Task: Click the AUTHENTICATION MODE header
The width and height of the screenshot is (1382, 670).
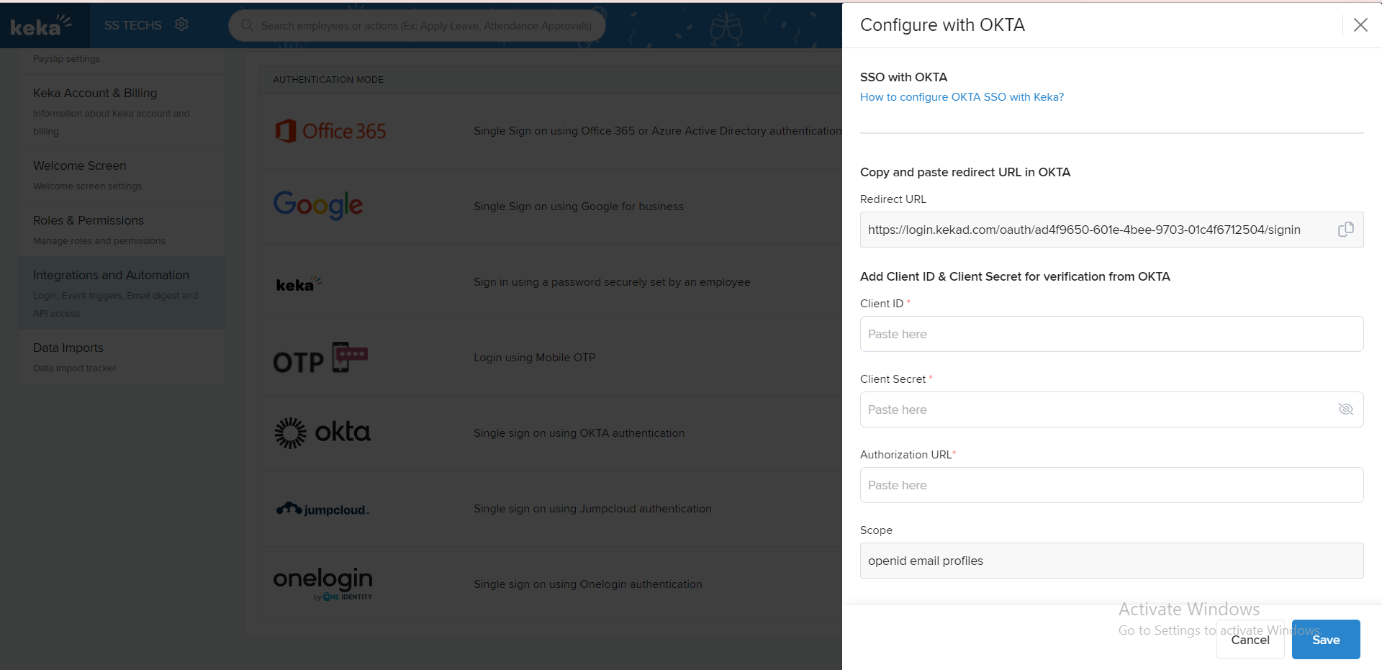Action: point(328,80)
